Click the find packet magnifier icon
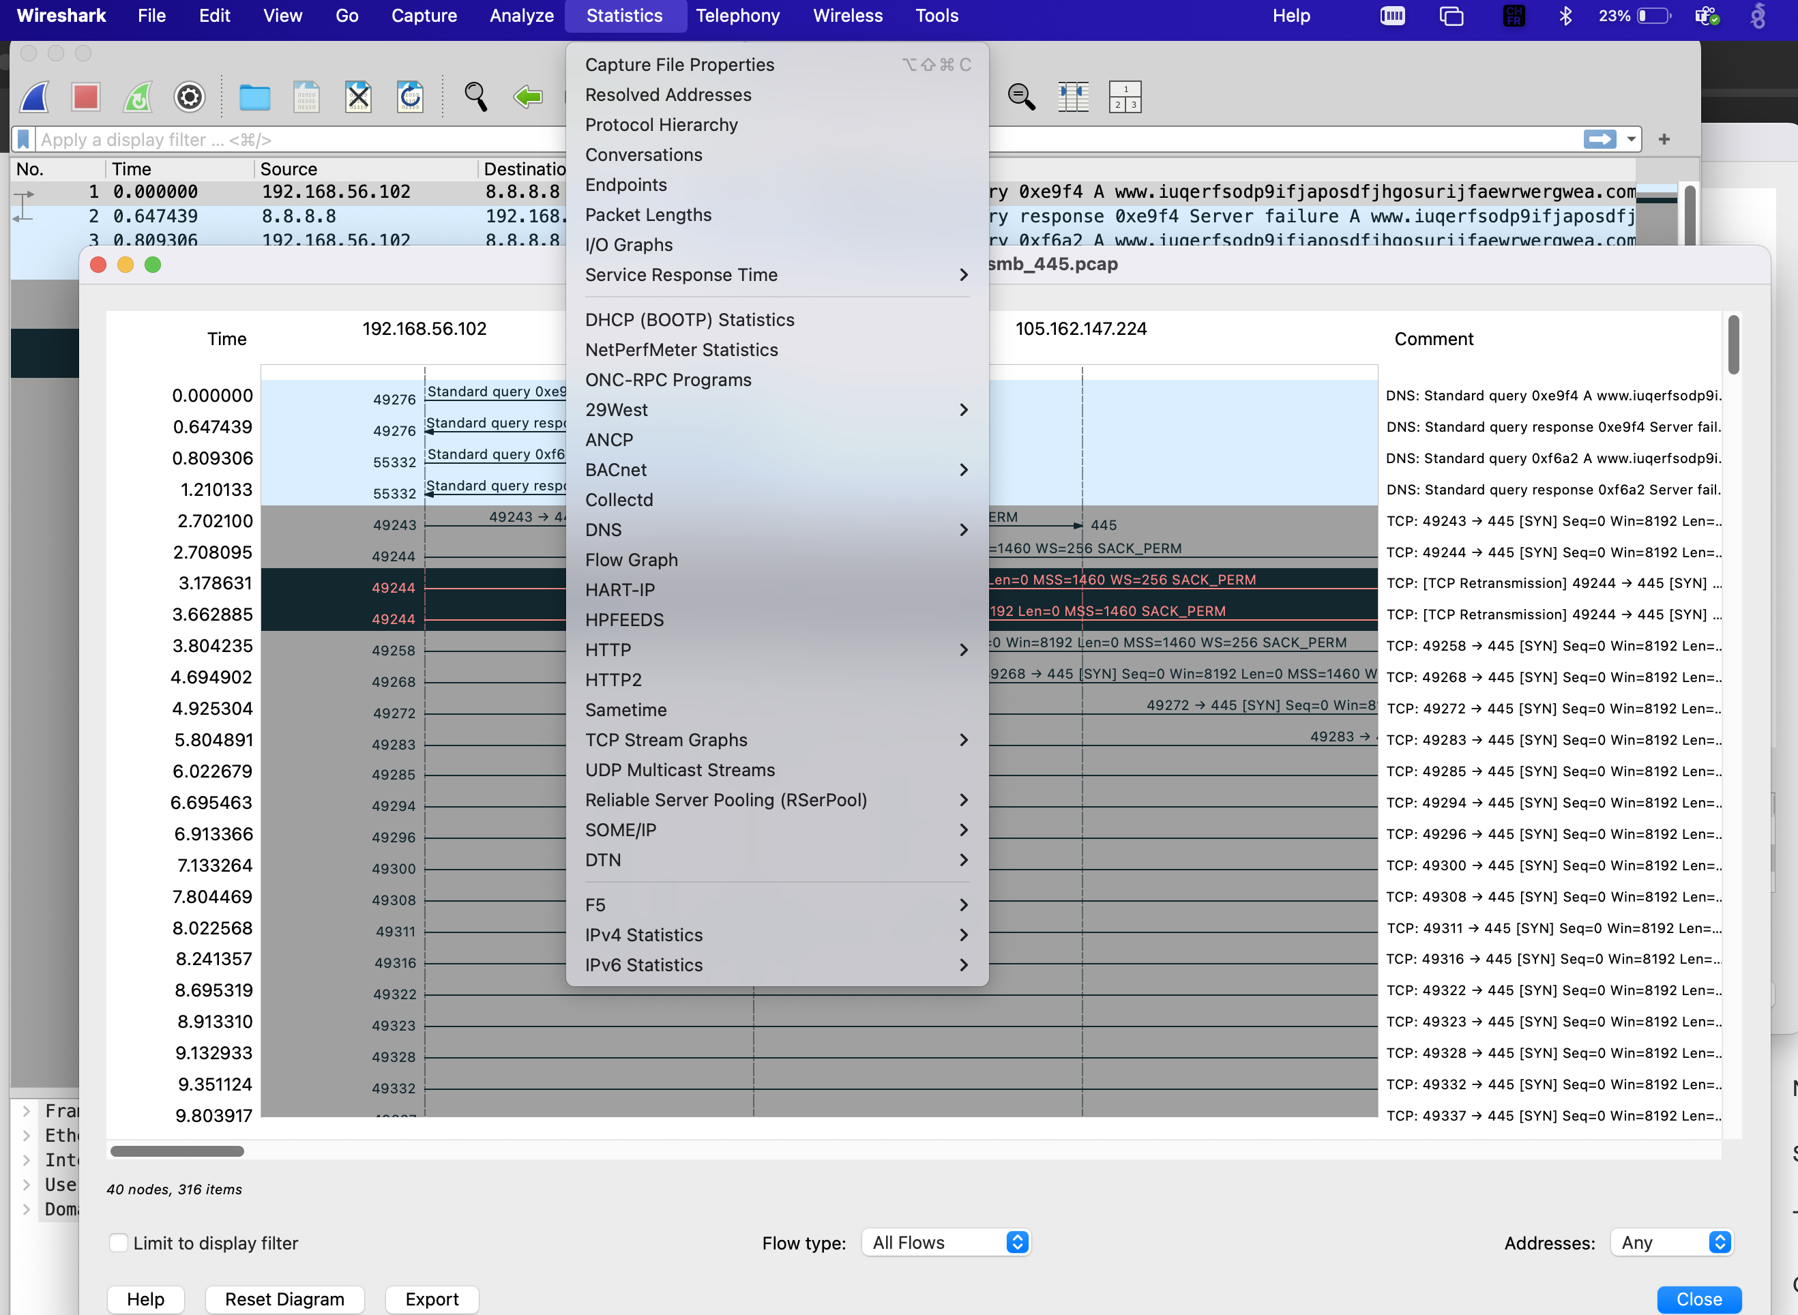 click(x=476, y=97)
